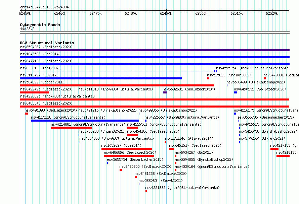Viewport: 299px width, 204px height.
Task: Select the purple feature under nsv6582631
Action: (x=165, y=92)
